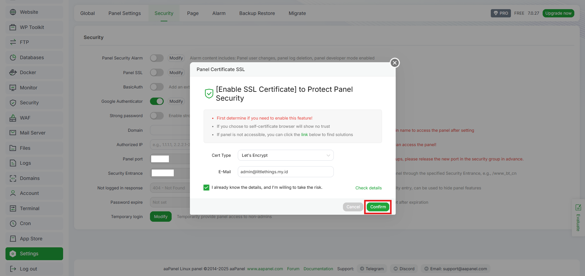Disable Google Authenticator switch
The image size is (585, 276).
pyautogui.click(x=157, y=101)
